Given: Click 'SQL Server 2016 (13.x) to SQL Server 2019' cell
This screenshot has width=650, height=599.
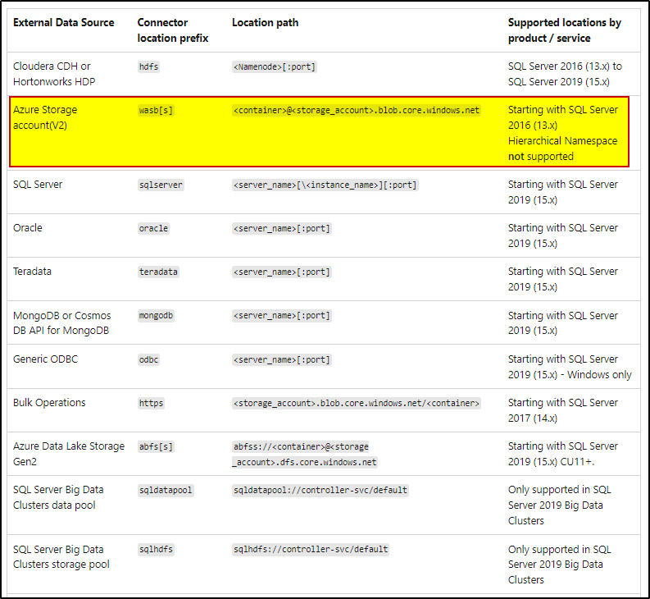Looking at the screenshot, I should point(565,74).
